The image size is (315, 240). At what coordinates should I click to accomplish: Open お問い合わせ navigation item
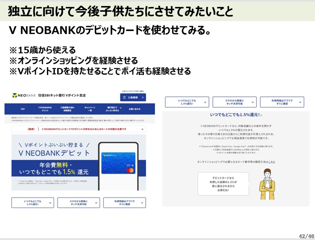135,109
